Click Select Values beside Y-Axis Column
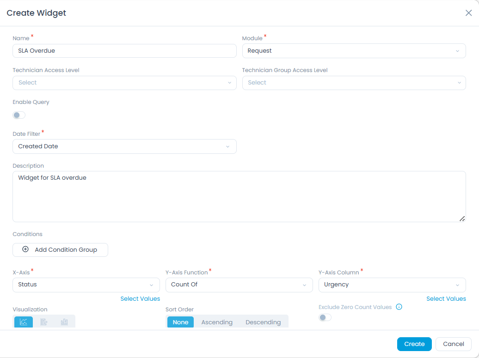479x358 pixels. click(x=446, y=298)
